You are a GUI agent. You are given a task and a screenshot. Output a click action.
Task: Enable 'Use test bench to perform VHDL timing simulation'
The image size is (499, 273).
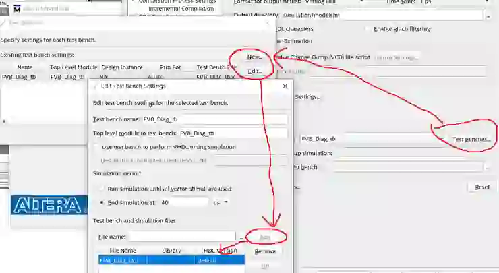[x=96, y=147]
